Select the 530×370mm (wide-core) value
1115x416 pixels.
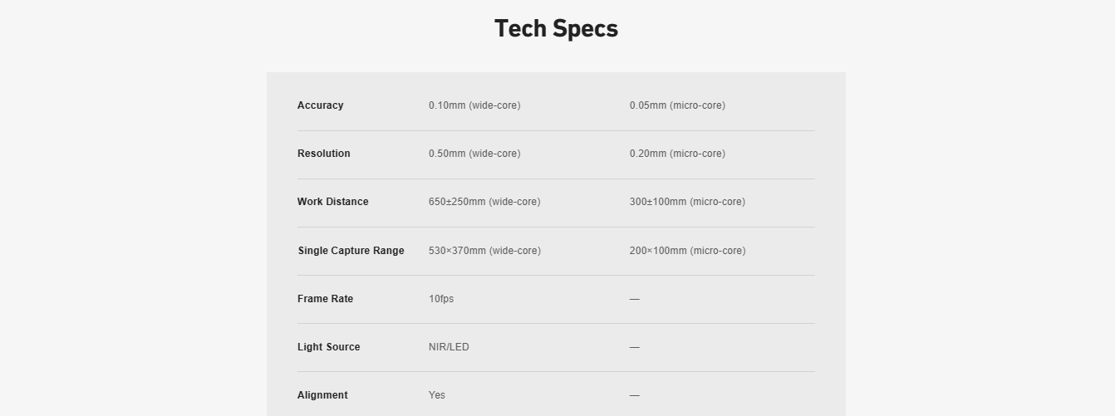coord(484,251)
